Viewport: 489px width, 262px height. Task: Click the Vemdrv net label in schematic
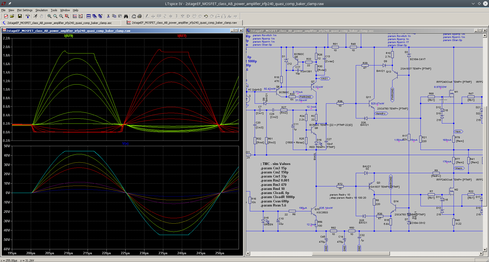coord(381,114)
